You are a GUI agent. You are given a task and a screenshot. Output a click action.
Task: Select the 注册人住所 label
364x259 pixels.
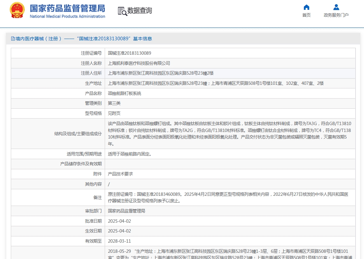tap(91, 73)
